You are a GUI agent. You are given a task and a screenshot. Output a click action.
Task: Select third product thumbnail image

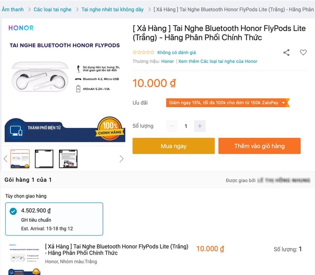[68, 159]
